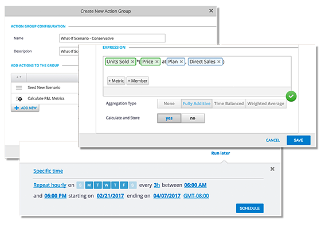
Task: Remove the Plan member tag
Action: click(181, 61)
